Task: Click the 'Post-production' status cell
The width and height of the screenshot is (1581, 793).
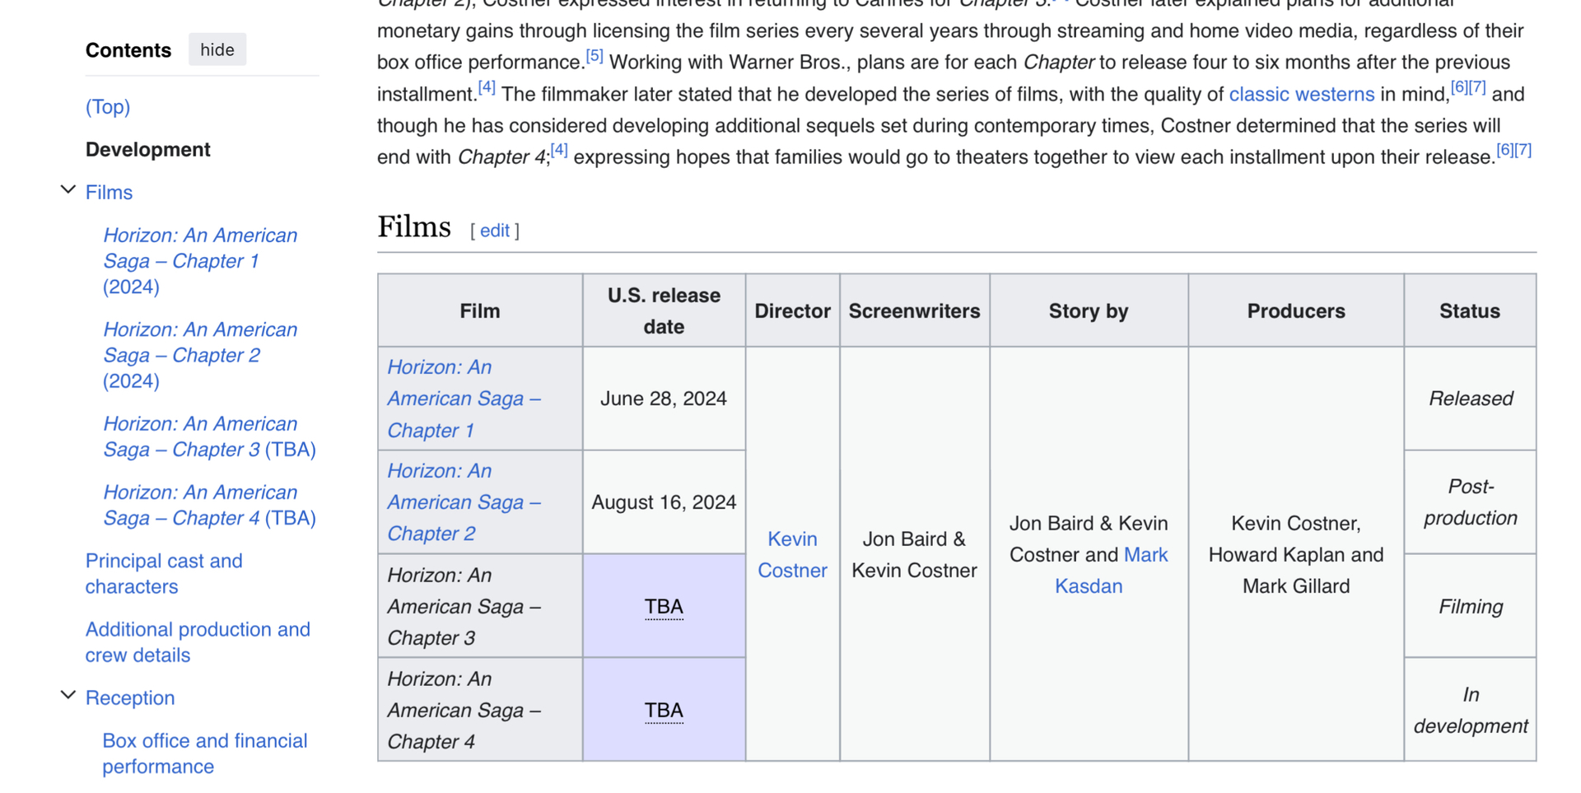Action: click(1471, 502)
